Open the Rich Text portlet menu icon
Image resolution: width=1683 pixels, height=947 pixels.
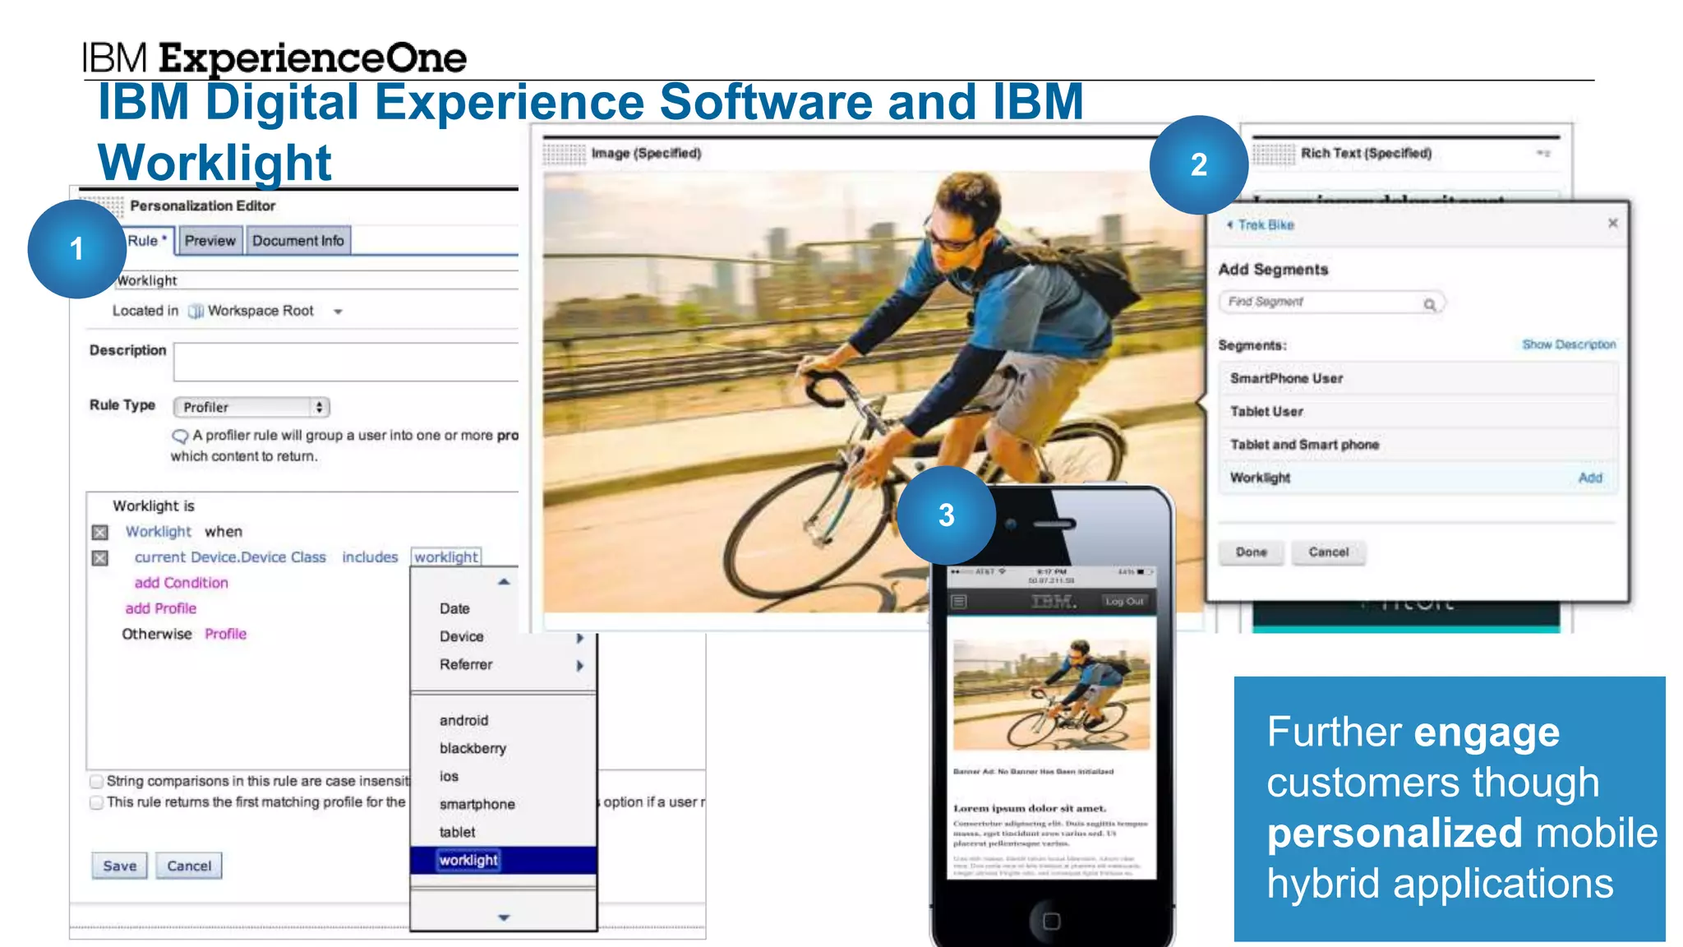coord(1543,154)
